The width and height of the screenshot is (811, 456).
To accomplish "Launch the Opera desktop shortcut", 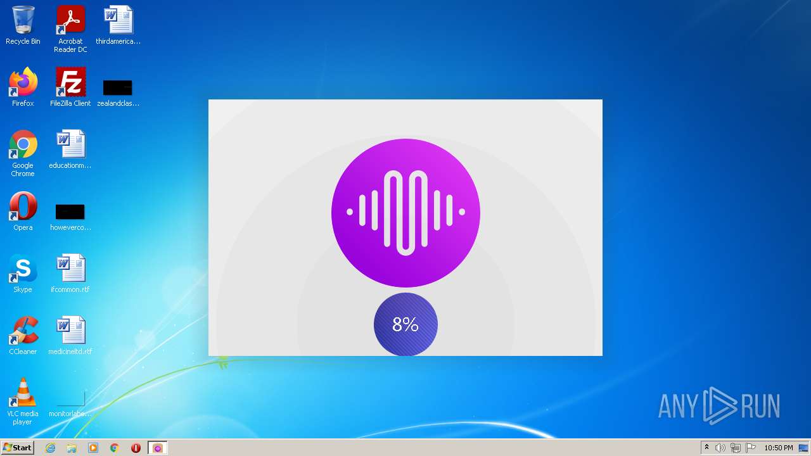I will (23, 212).
